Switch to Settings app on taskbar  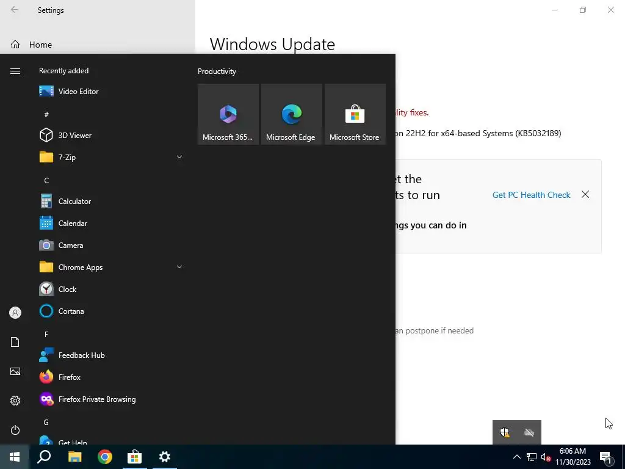[165, 457]
